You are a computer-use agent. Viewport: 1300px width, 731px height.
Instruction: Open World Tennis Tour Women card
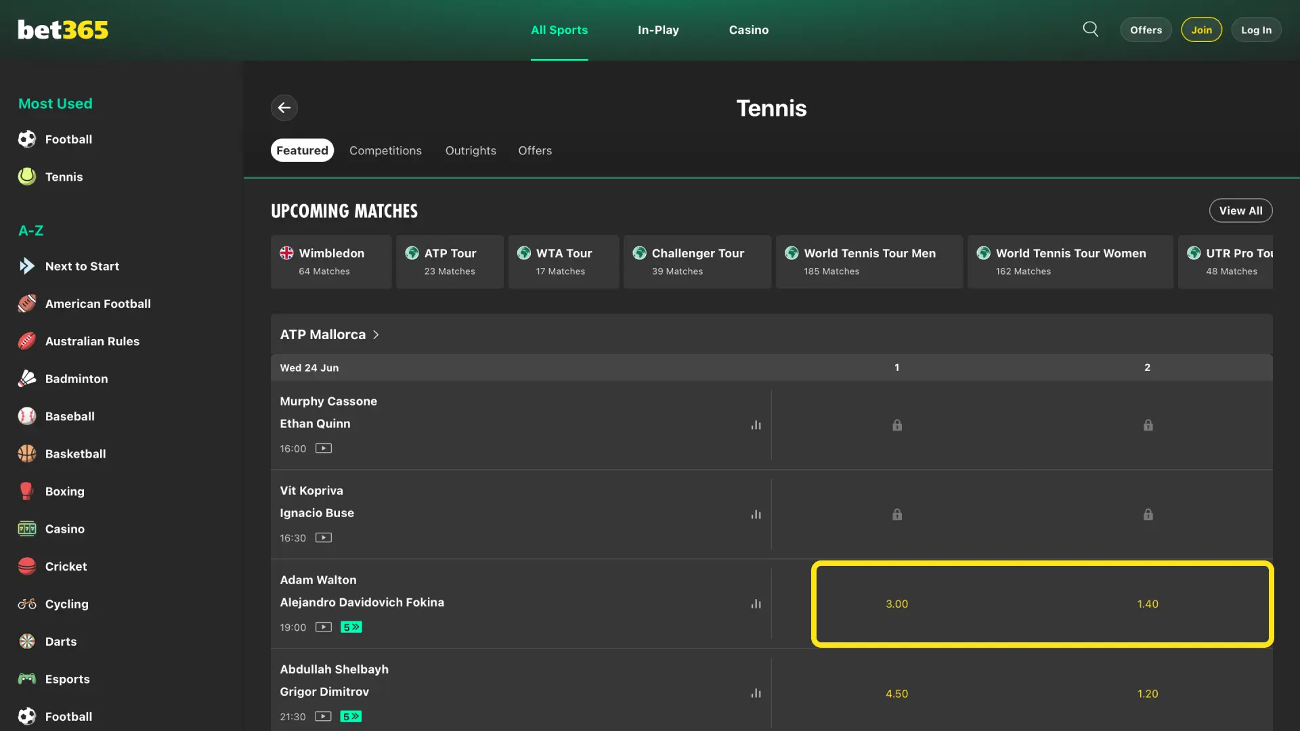(1070, 262)
